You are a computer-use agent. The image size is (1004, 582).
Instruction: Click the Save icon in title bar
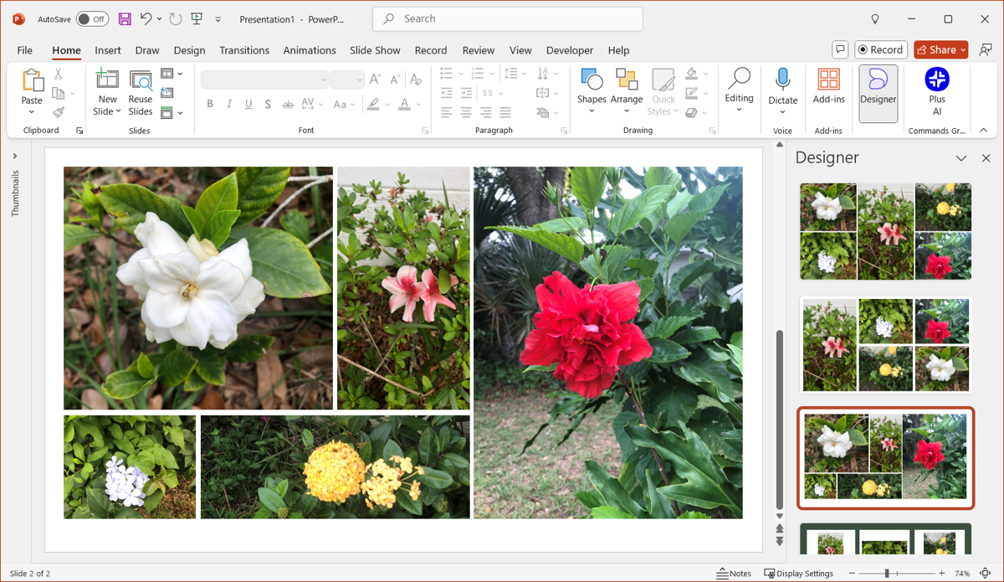(x=125, y=19)
